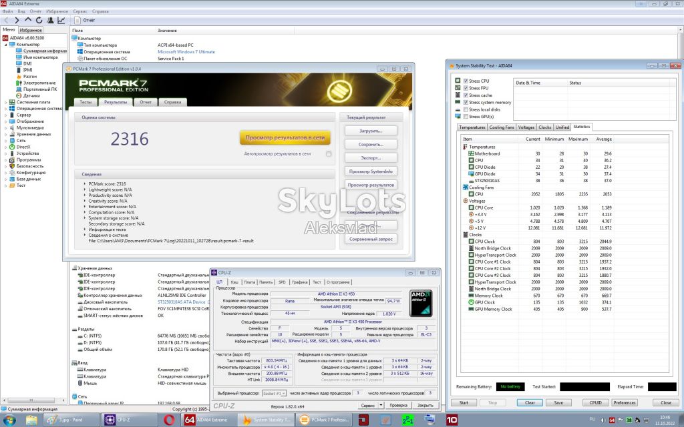Viewport: 684px width, 427px height.
Task: Switch to the Тесты tab in PCMark 7
Action: [x=85, y=102]
